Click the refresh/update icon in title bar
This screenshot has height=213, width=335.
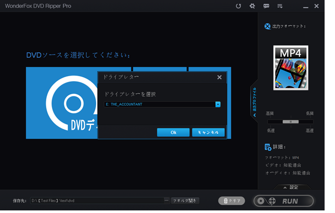click(x=238, y=6)
